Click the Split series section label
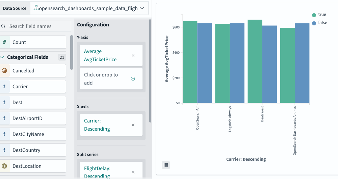The image size is (338, 179). pyautogui.click(x=88, y=154)
